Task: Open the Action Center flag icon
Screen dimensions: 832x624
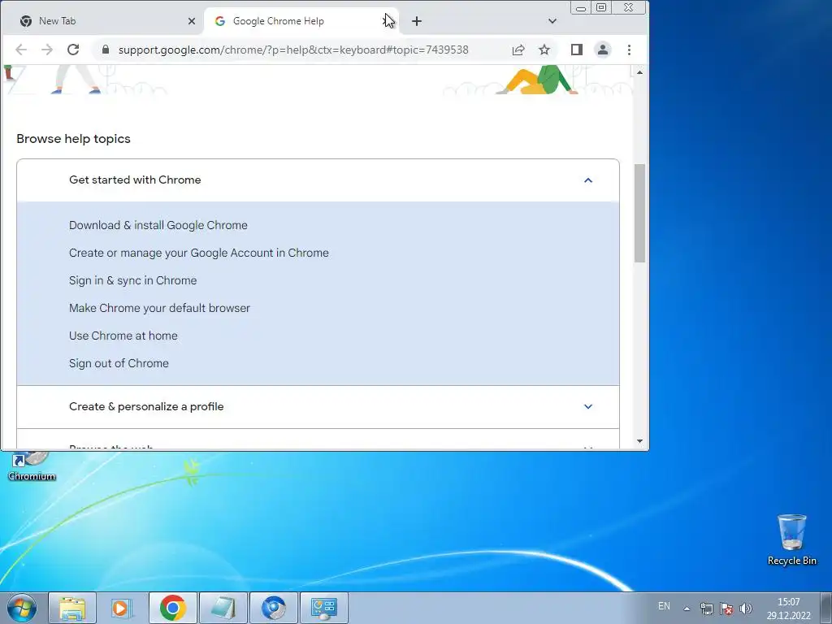Action: 726,609
